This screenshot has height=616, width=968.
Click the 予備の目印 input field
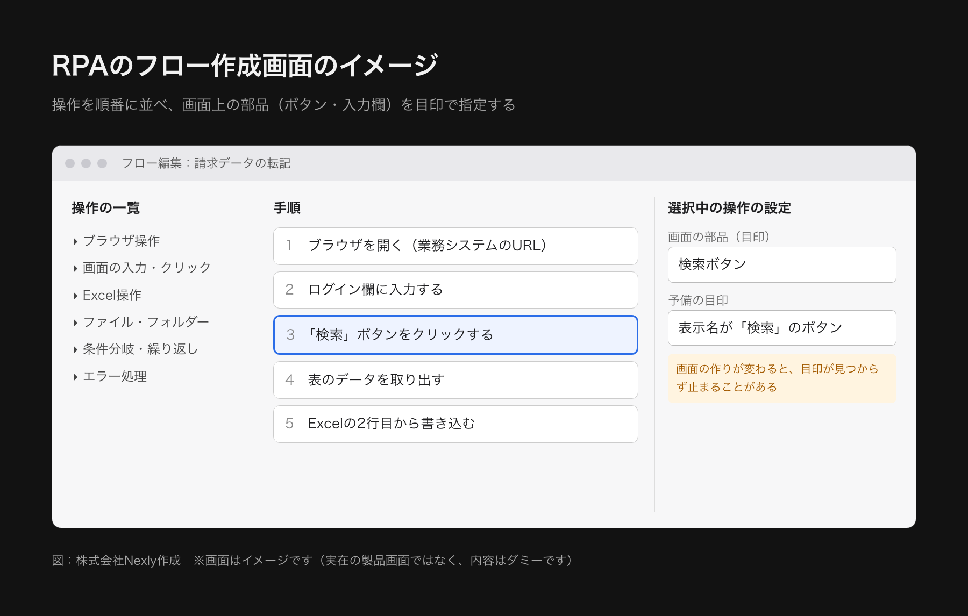point(782,328)
